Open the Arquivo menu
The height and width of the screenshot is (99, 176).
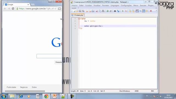(x=75, y=5)
